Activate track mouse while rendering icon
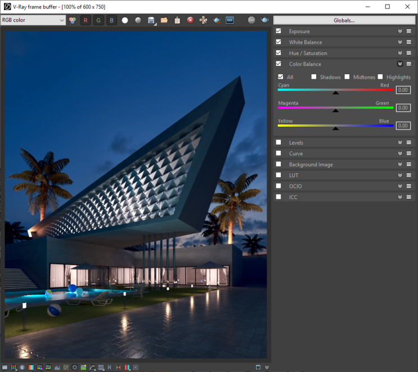The image size is (418, 372). pos(204,20)
